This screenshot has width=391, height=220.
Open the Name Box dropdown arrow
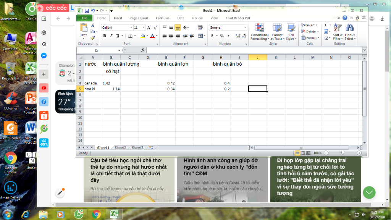tap(119, 50)
